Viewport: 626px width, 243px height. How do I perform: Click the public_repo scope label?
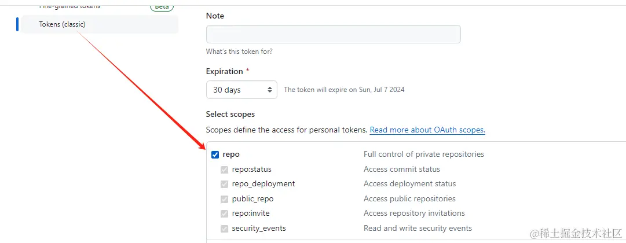(x=252, y=199)
